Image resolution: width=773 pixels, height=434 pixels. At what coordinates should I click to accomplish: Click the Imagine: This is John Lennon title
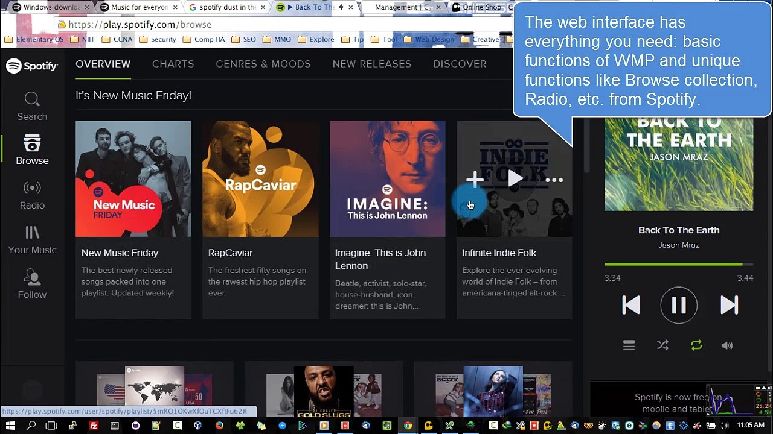[x=380, y=259]
